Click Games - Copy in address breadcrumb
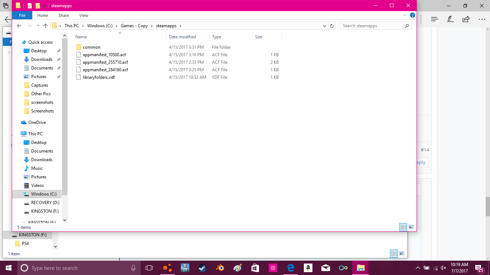 (134, 26)
